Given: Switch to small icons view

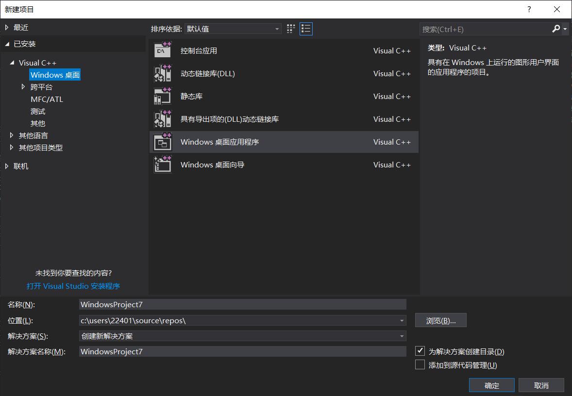Looking at the screenshot, I should [x=291, y=29].
